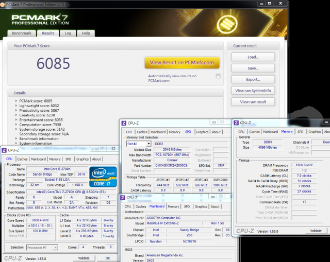330x262 pixels.
Task: Click the large 6085 score number
Action: (53, 63)
